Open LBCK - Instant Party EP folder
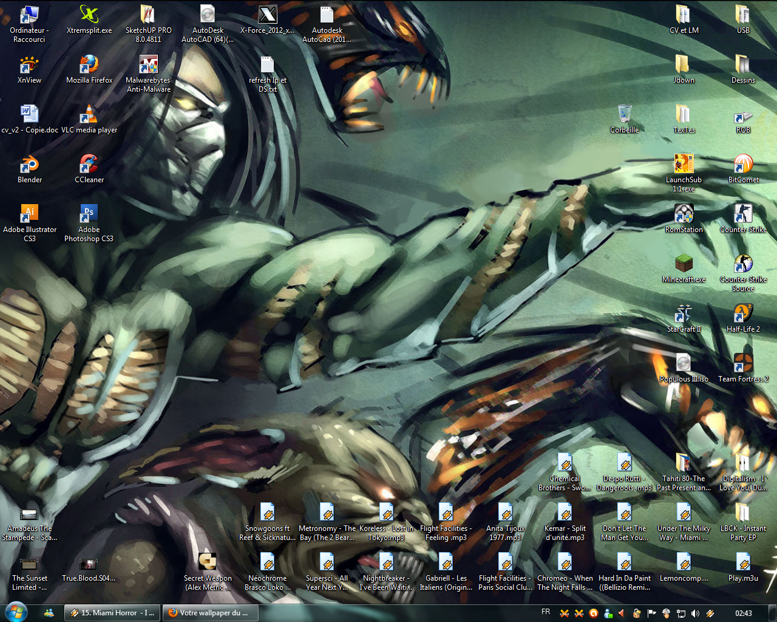 [x=743, y=522]
